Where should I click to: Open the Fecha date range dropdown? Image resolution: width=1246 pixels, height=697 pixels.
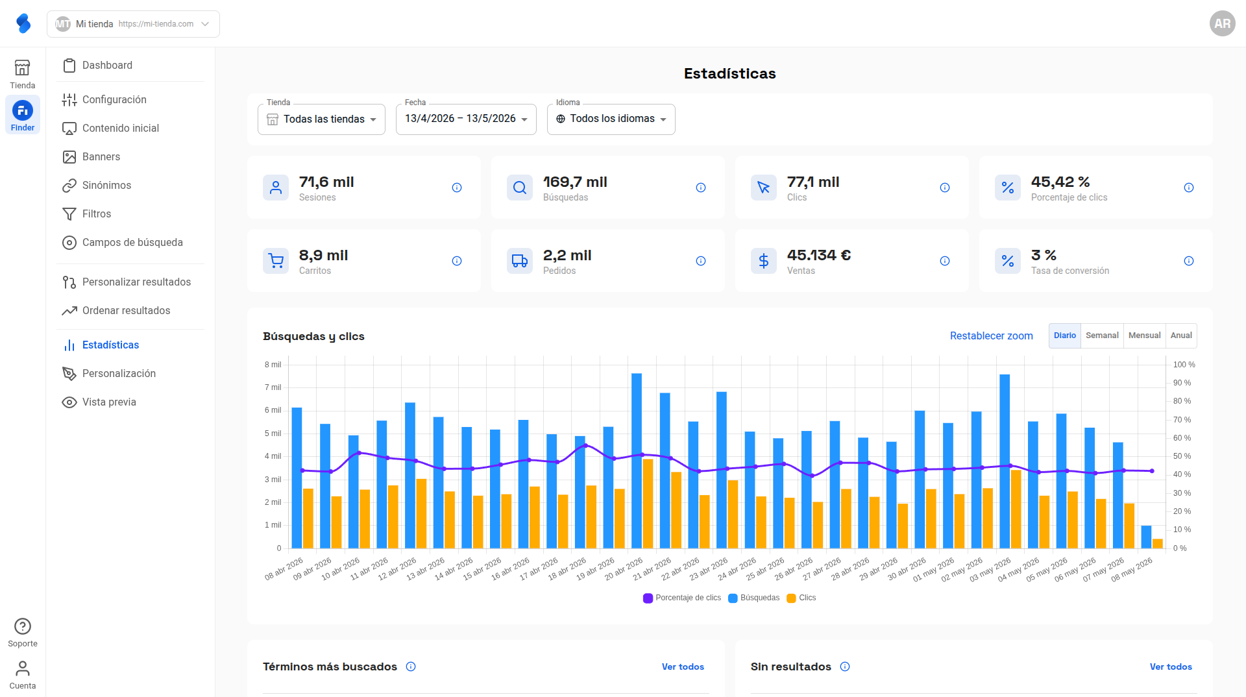click(x=466, y=119)
